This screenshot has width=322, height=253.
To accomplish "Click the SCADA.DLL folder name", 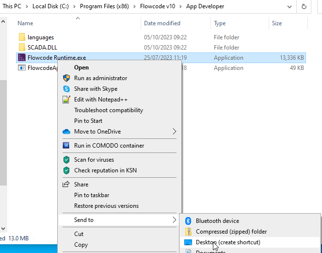I will point(42,48).
